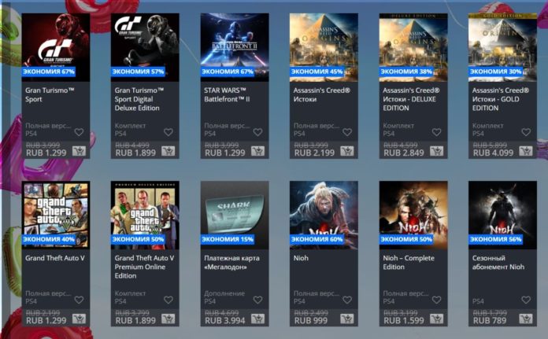Image resolution: width=548 pixels, height=339 pixels.
Task: Click ЭКОНОМИЯ 60% badge on Nioh
Action: 317,239
